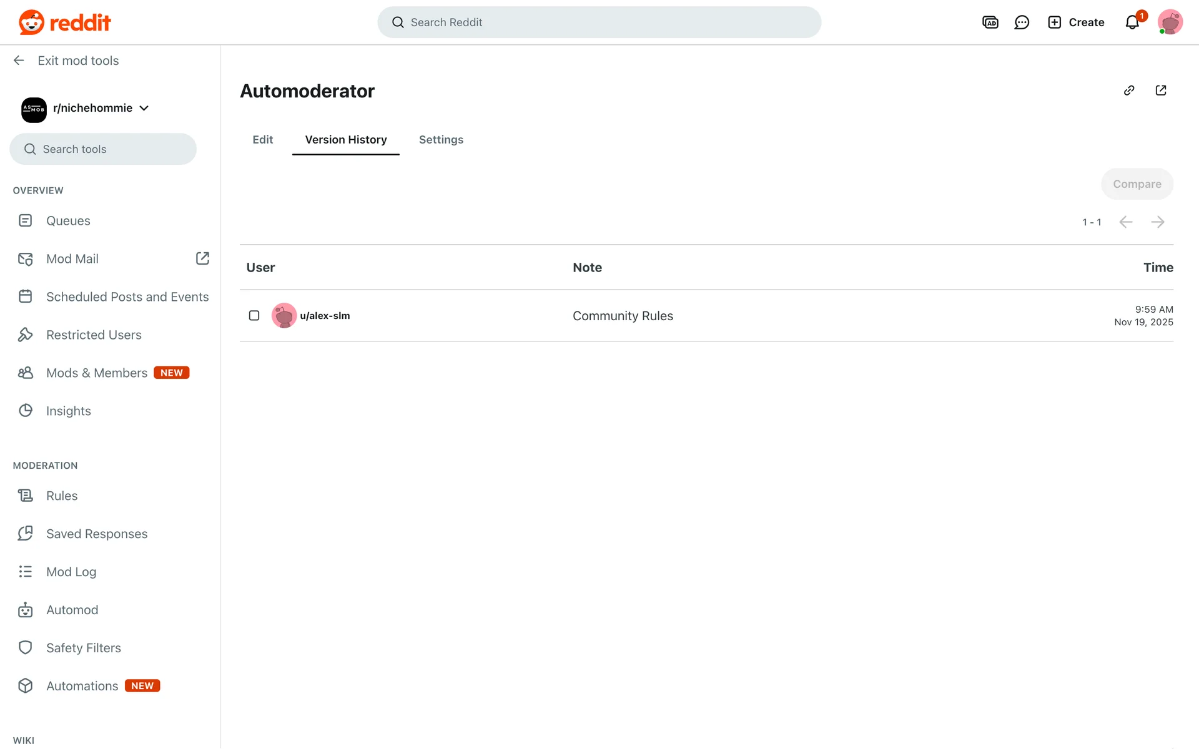
Task: Focus the Search tools field
Action: 103,149
